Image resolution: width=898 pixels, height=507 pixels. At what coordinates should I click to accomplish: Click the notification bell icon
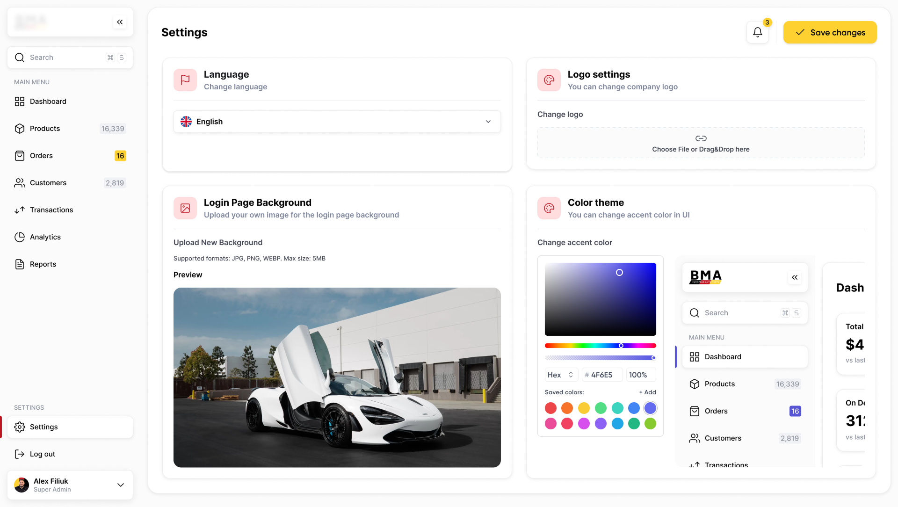758,32
